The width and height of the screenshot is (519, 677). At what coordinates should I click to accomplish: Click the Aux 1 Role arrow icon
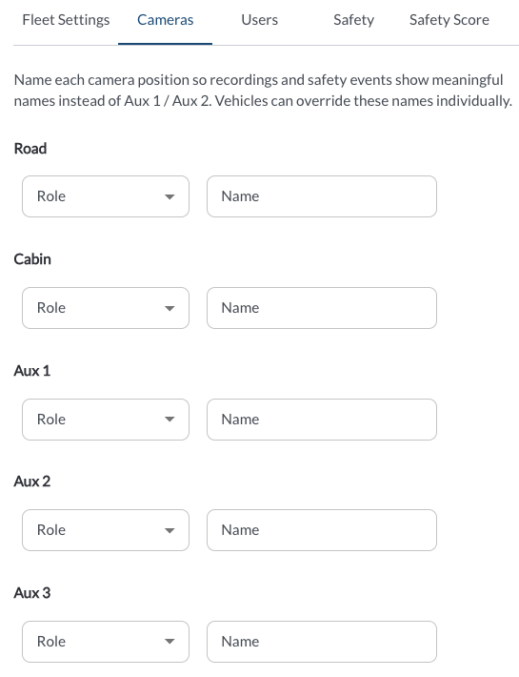[x=170, y=420]
